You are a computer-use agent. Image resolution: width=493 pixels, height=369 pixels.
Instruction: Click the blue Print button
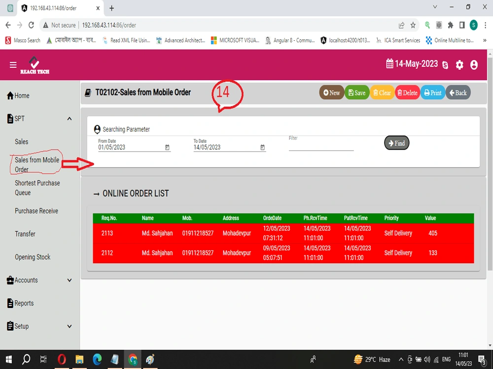click(433, 92)
